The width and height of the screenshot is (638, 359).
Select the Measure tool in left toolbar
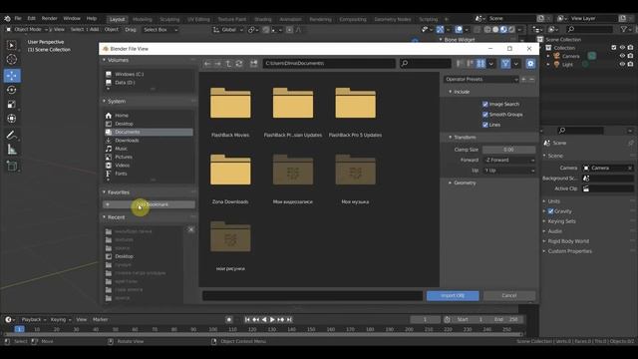pyautogui.click(x=11, y=150)
